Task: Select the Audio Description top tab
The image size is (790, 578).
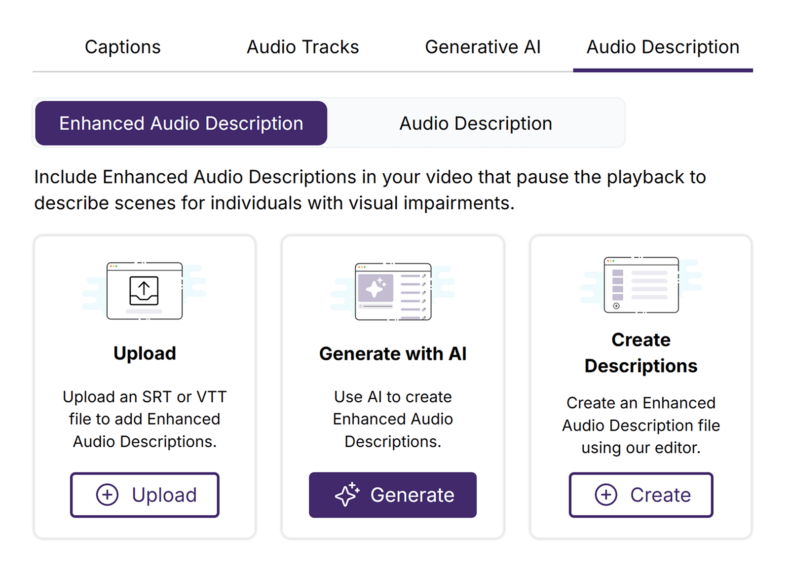Action: pyautogui.click(x=662, y=47)
